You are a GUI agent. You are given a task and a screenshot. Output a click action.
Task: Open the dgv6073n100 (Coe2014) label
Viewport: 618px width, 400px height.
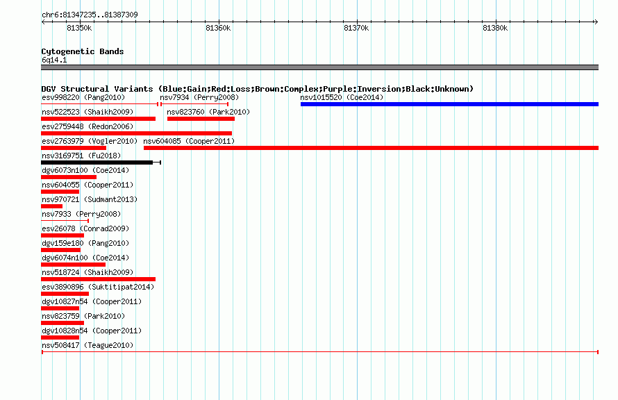pos(85,170)
